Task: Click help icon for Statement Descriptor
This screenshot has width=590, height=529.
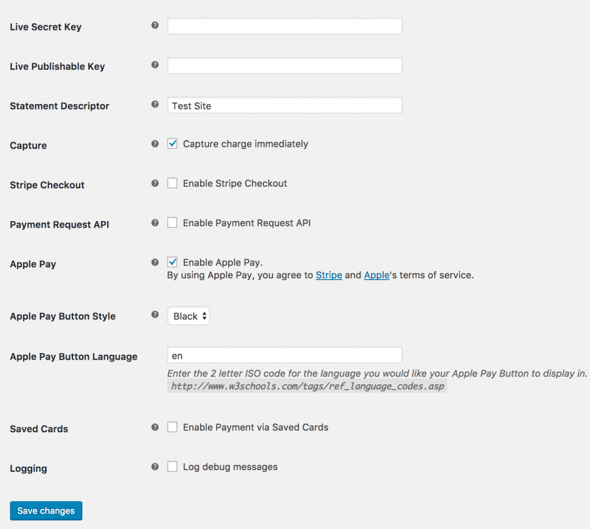Action: (x=155, y=105)
